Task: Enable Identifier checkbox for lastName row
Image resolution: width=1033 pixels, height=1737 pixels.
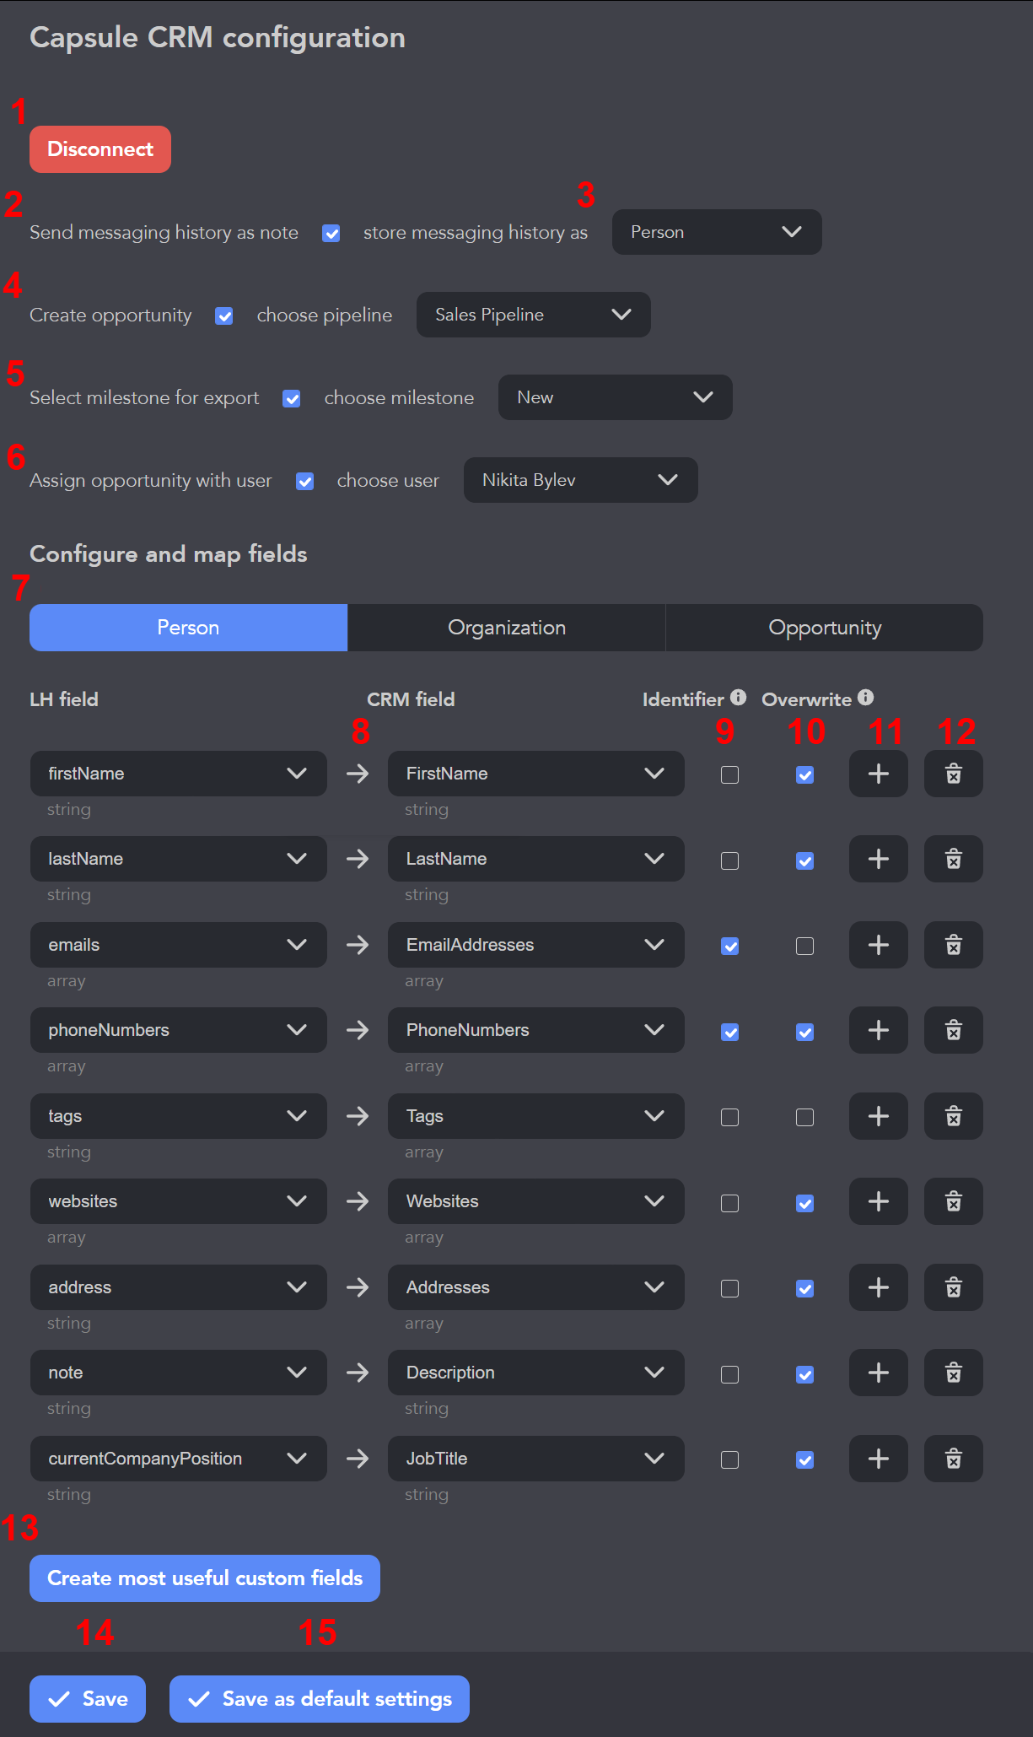Action: [729, 860]
